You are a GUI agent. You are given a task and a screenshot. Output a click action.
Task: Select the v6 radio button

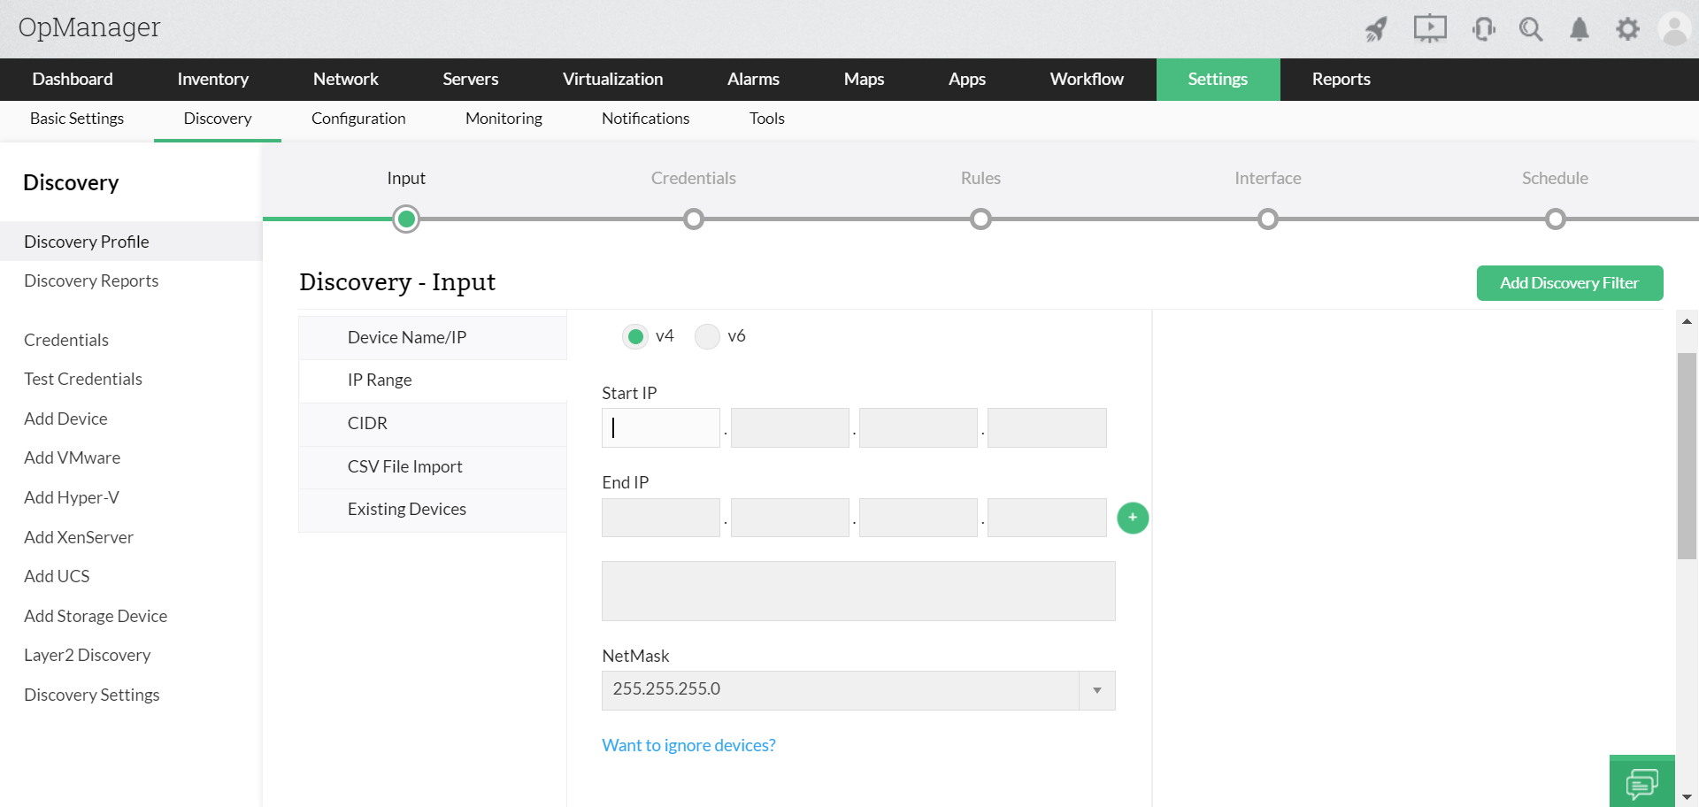tap(707, 336)
